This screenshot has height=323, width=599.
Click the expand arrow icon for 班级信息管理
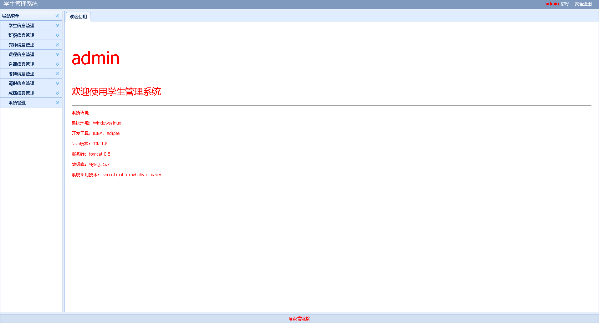[x=57, y=35]
